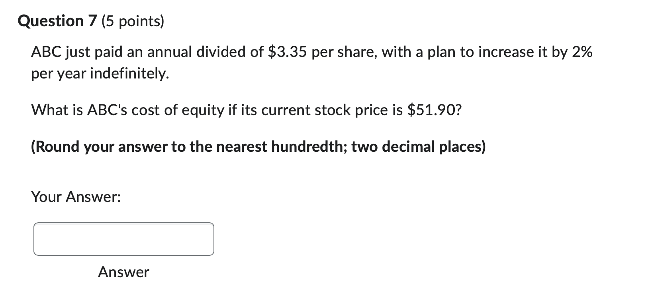
Task: Click the Answer label below the input box
Action: [123, 272]
